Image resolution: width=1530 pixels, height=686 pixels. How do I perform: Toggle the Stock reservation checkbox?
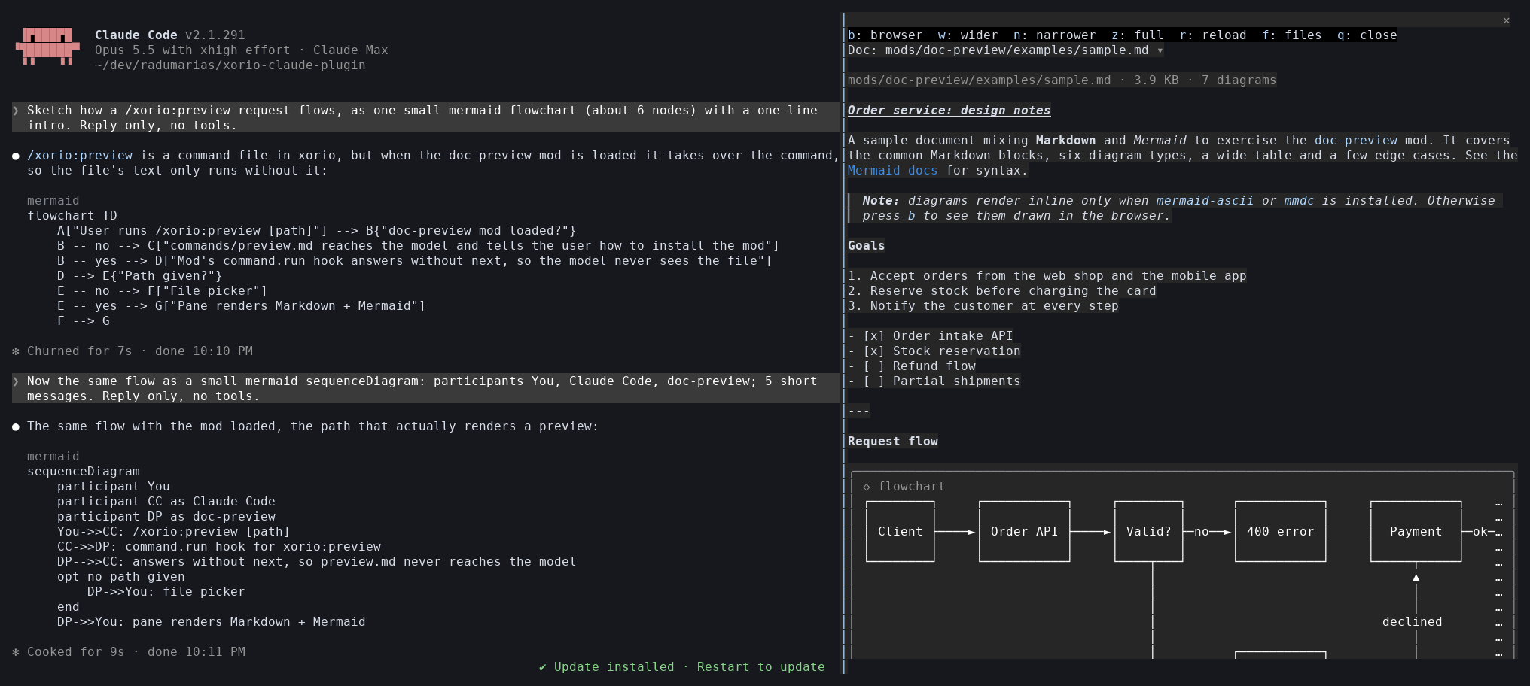[x=873, y=351]
